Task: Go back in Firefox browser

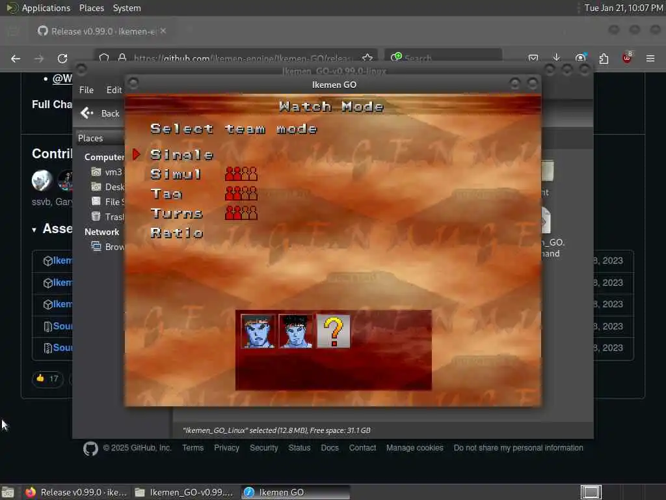Action: 16,59
